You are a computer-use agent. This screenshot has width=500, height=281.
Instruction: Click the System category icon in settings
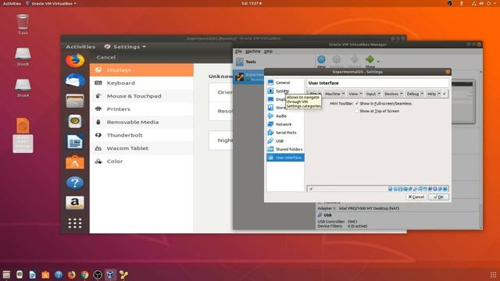click(270, 91)
